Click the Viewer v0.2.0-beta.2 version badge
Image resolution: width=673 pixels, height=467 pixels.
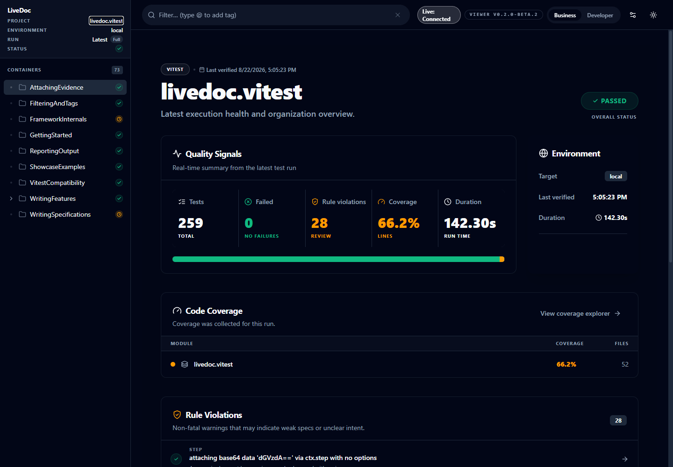[503, 14]
